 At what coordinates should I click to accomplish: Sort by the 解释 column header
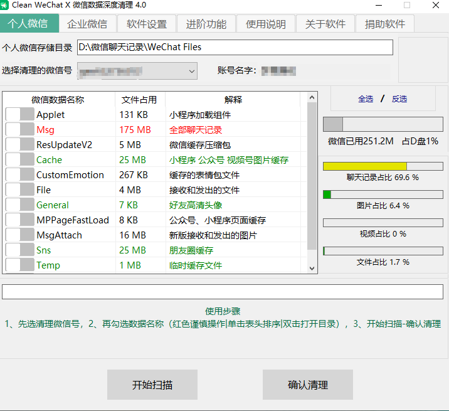point(233,99)
